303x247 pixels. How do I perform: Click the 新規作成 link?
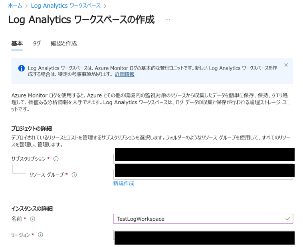tap(123, 183)
